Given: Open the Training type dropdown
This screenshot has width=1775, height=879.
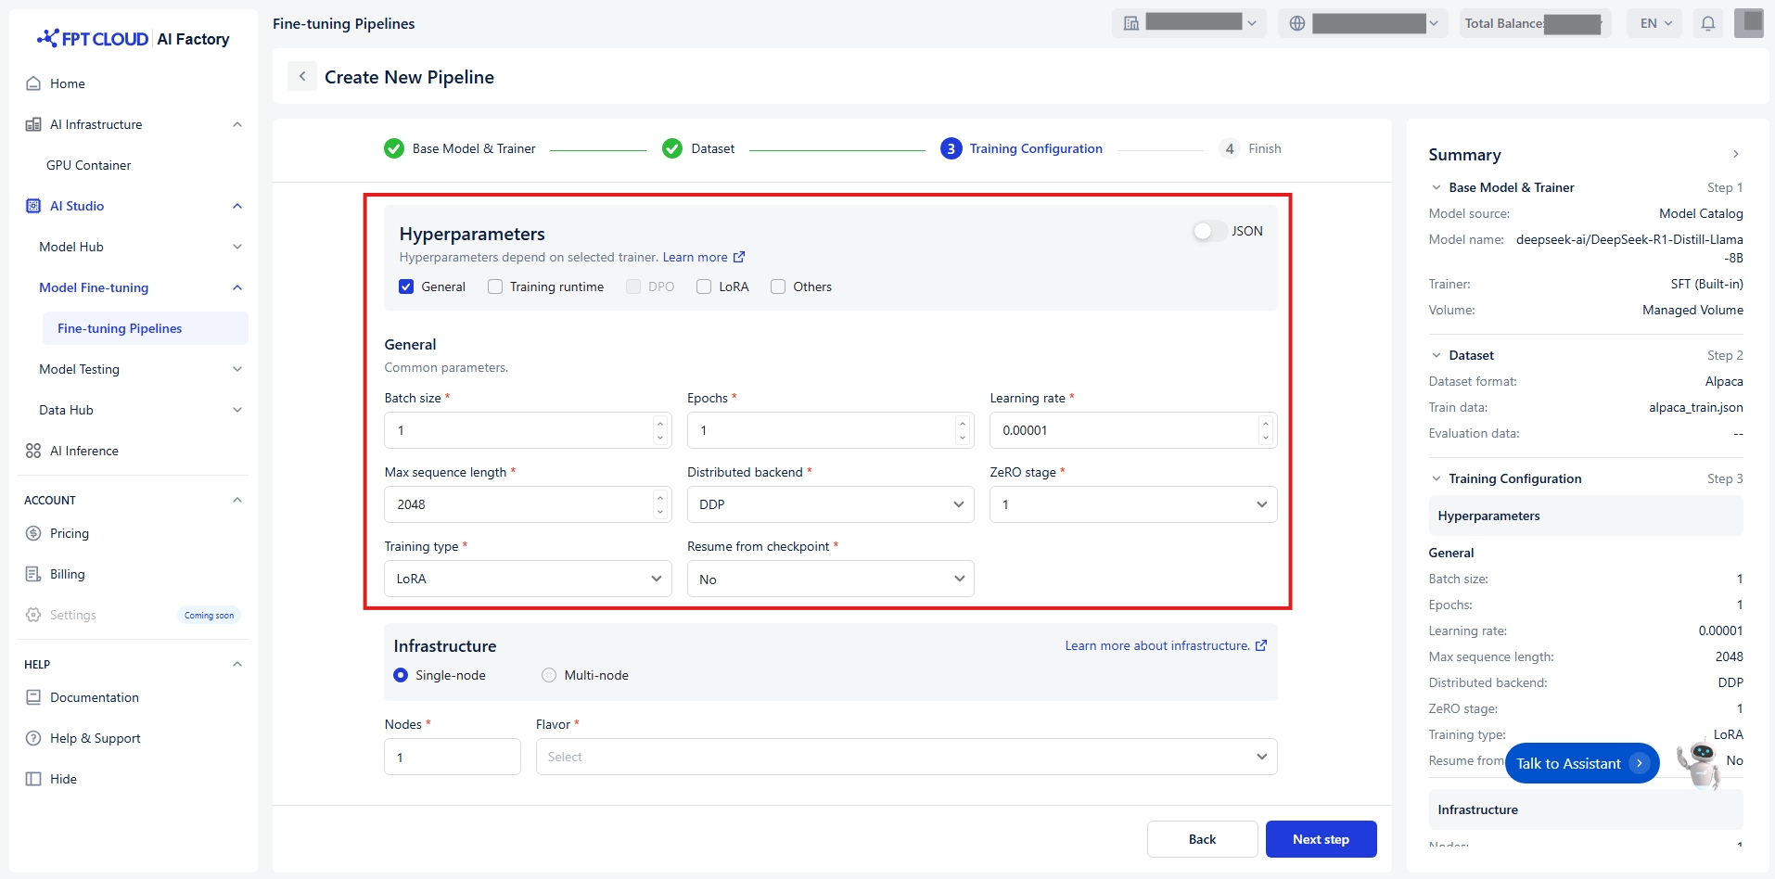Looking at the screenshot, I should [527, 579].
